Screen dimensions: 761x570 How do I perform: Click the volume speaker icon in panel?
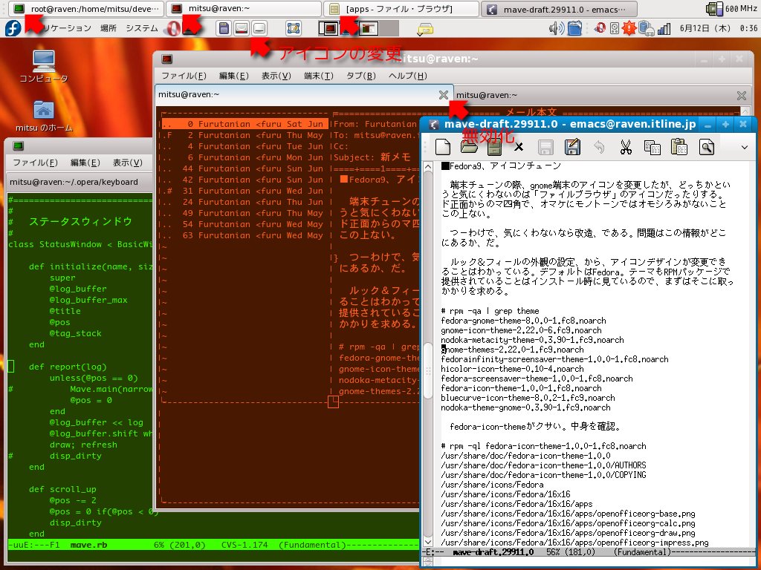click(x=555, y=28)
